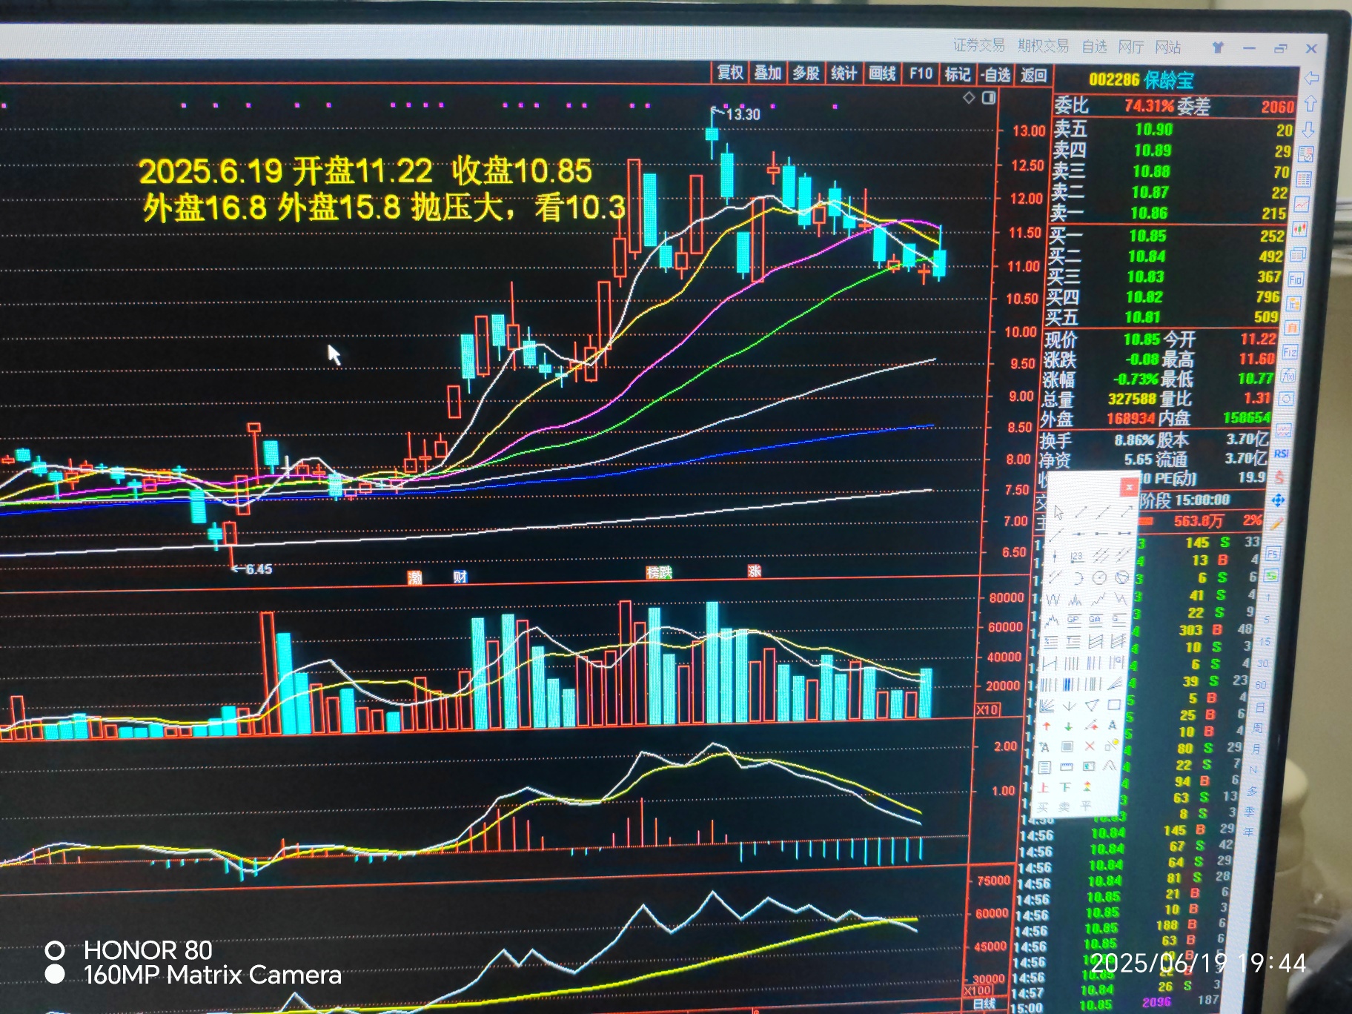Viewport: 1352px width, 1014px height.
Task: Click the F12 sidebar icon
Action: pyautogui.click(x=1290, y=352)
